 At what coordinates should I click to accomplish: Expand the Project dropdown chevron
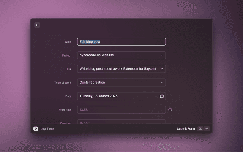coord(162,55)
